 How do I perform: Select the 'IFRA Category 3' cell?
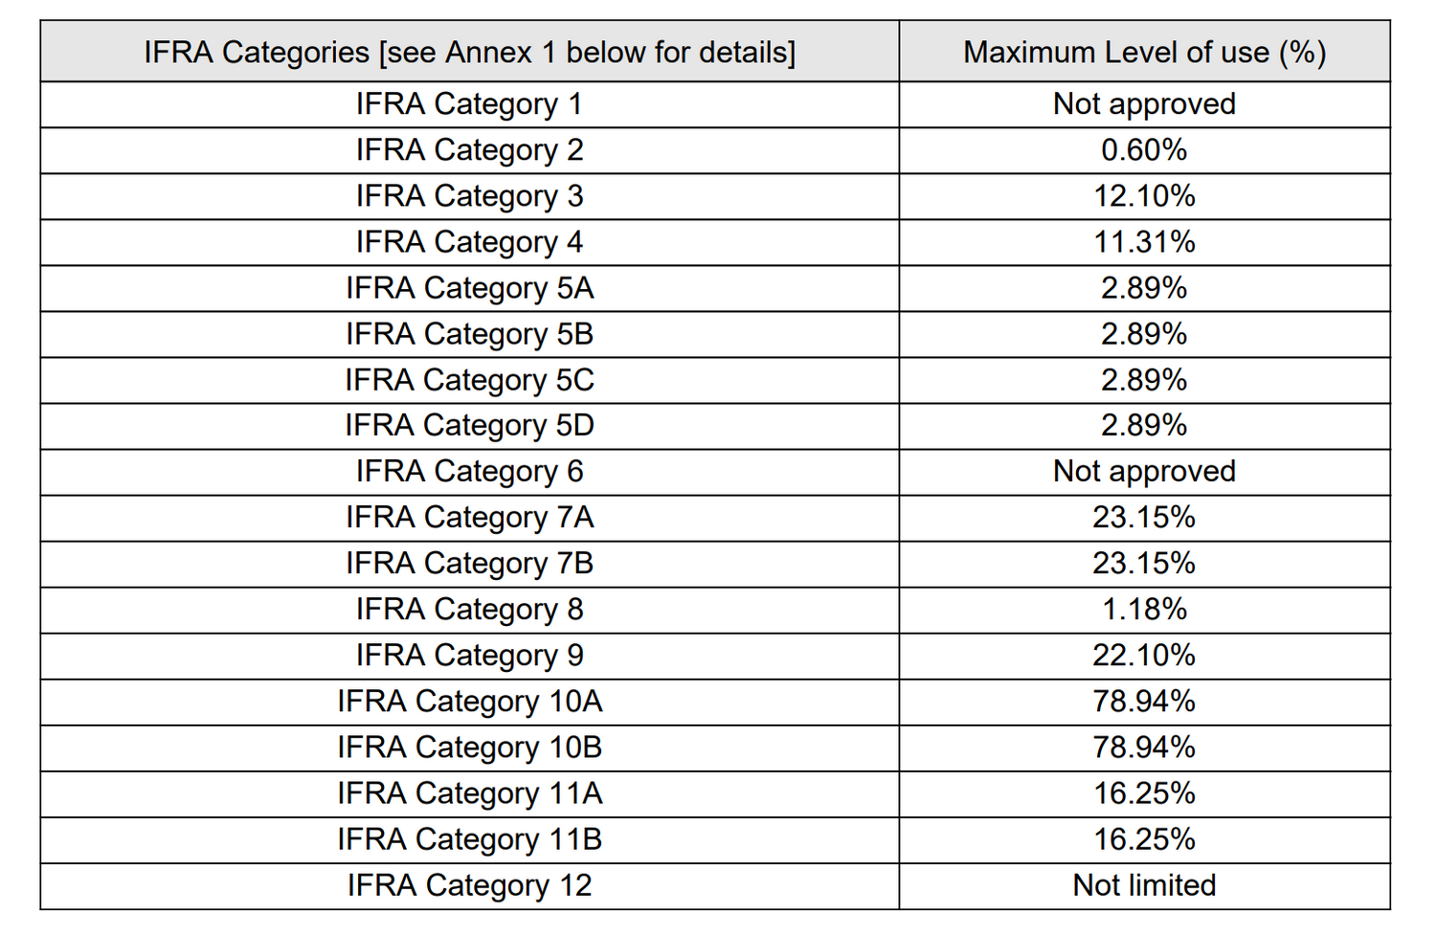point(469,195)
